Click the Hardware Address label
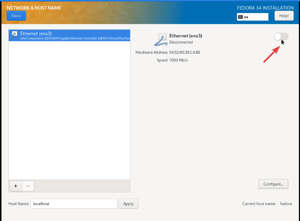 pyautogui.click(x=151, y=52)
